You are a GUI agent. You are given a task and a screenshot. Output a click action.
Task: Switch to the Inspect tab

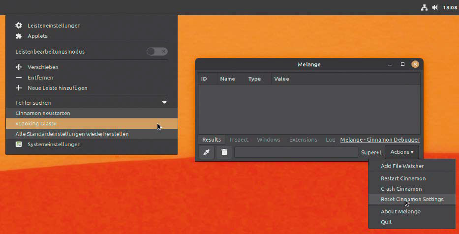[239, 140]
